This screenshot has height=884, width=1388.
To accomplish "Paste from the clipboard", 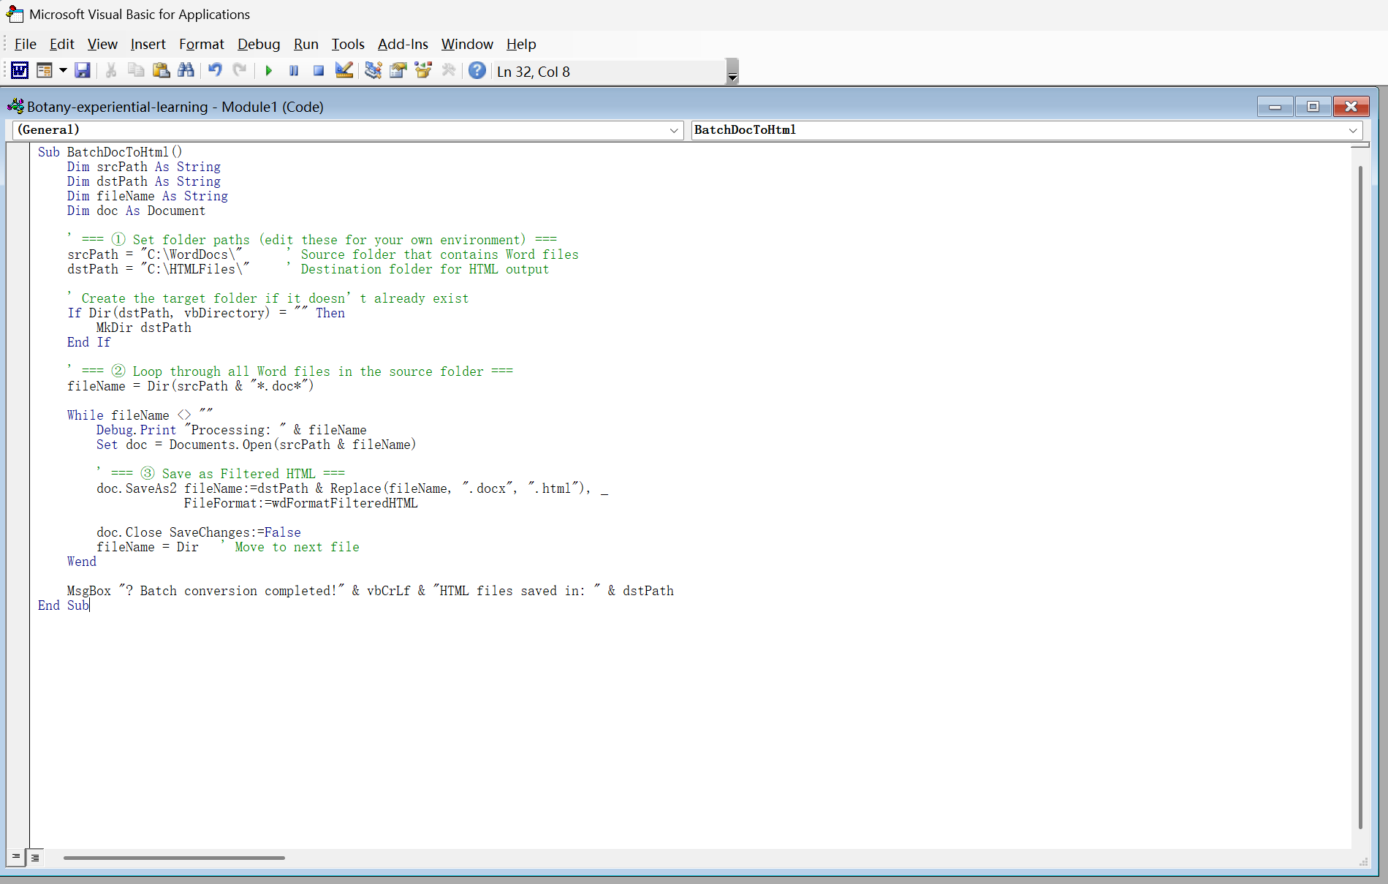I will pyautogui.click(x=161, y=70).
